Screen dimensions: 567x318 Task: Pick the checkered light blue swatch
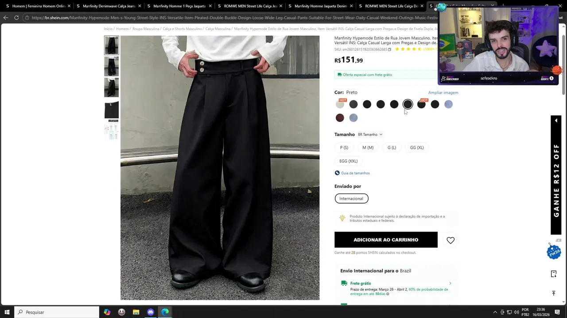point(449,104)
